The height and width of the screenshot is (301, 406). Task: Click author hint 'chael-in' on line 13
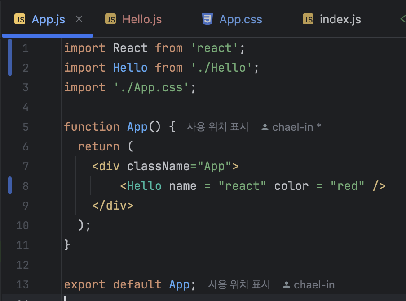pyautogui.click(x=314, y=285)
